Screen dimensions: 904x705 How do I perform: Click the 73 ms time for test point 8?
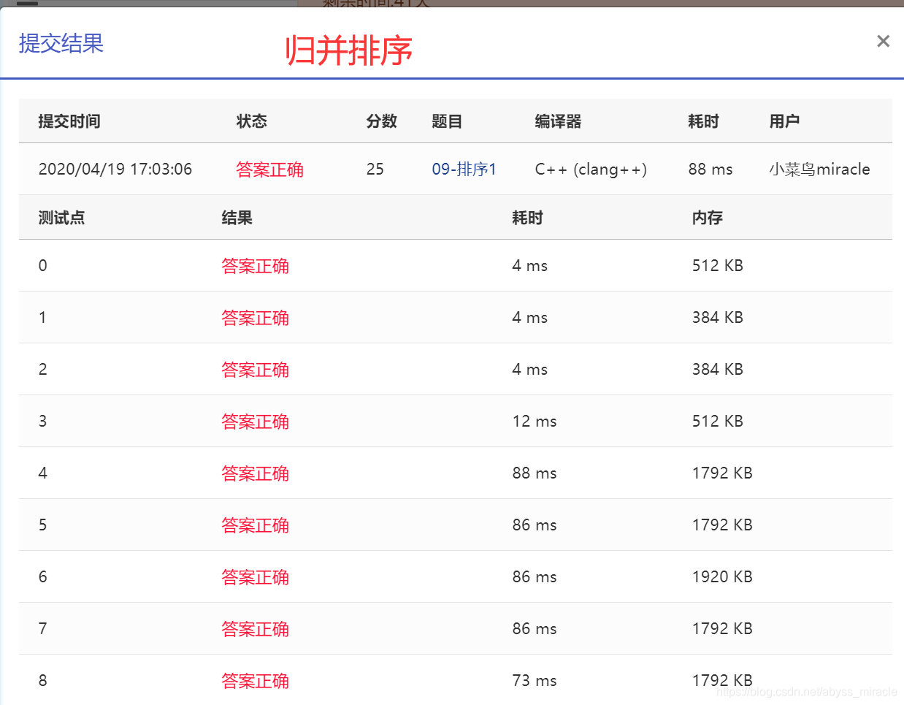click(535, 681)
